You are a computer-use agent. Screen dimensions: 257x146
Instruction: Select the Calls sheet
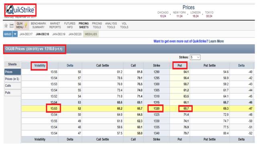pos(12,86)
